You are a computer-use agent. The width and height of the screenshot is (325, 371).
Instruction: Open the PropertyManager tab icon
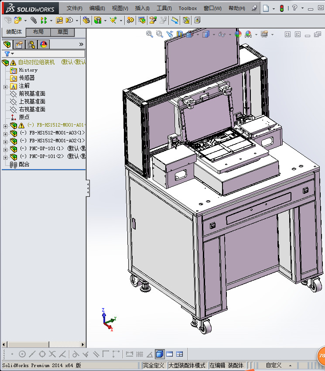coord(19,44)
